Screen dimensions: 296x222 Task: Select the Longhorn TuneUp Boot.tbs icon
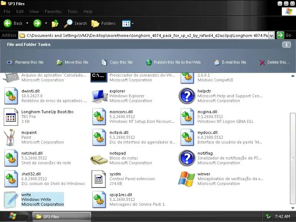[11, 117]
